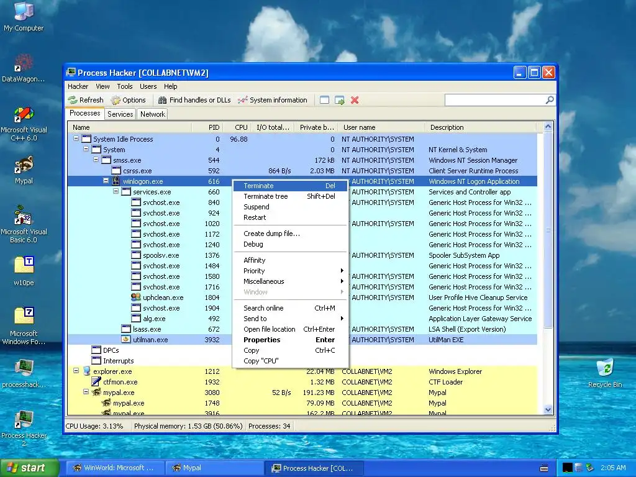Open the Hacker menu
Image resolution: width=636 pixels, height=477 pixels.
click(x=78, y=86)
